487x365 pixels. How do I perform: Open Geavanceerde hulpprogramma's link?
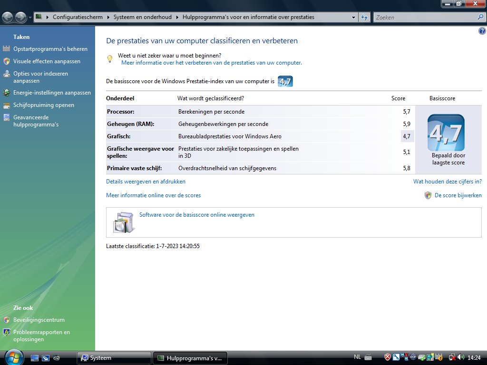coord(36,121)
